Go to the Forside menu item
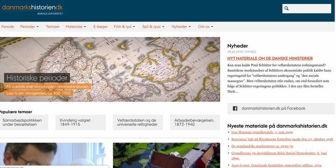The width and height of the screenshot is (336, 168). point(8,27)
